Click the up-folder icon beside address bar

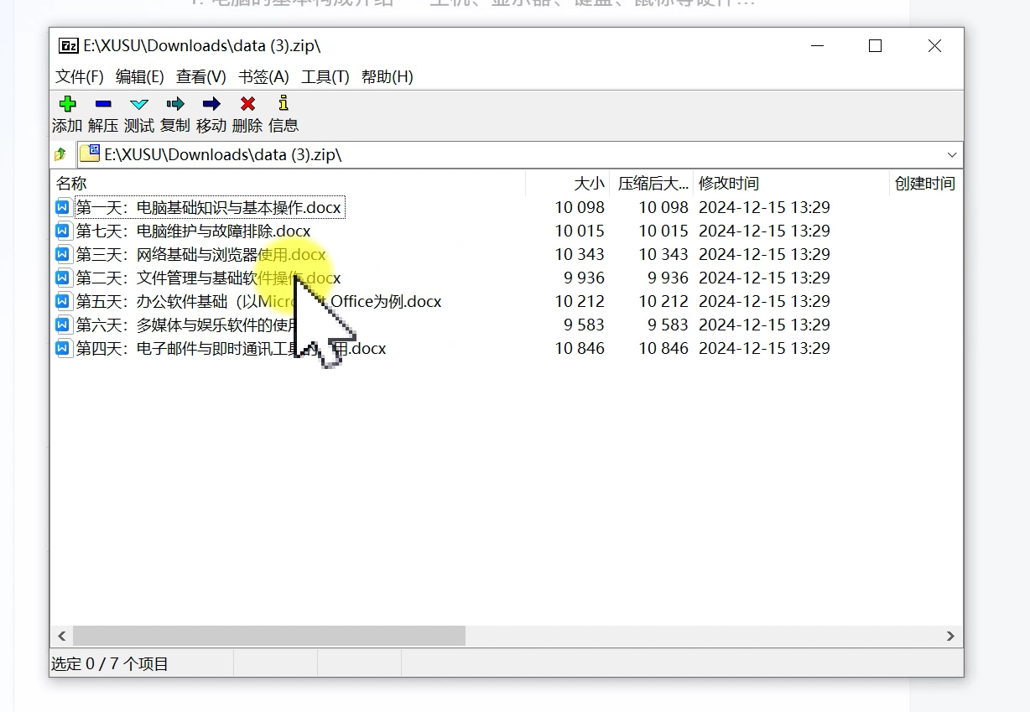[x=60, y=155]
